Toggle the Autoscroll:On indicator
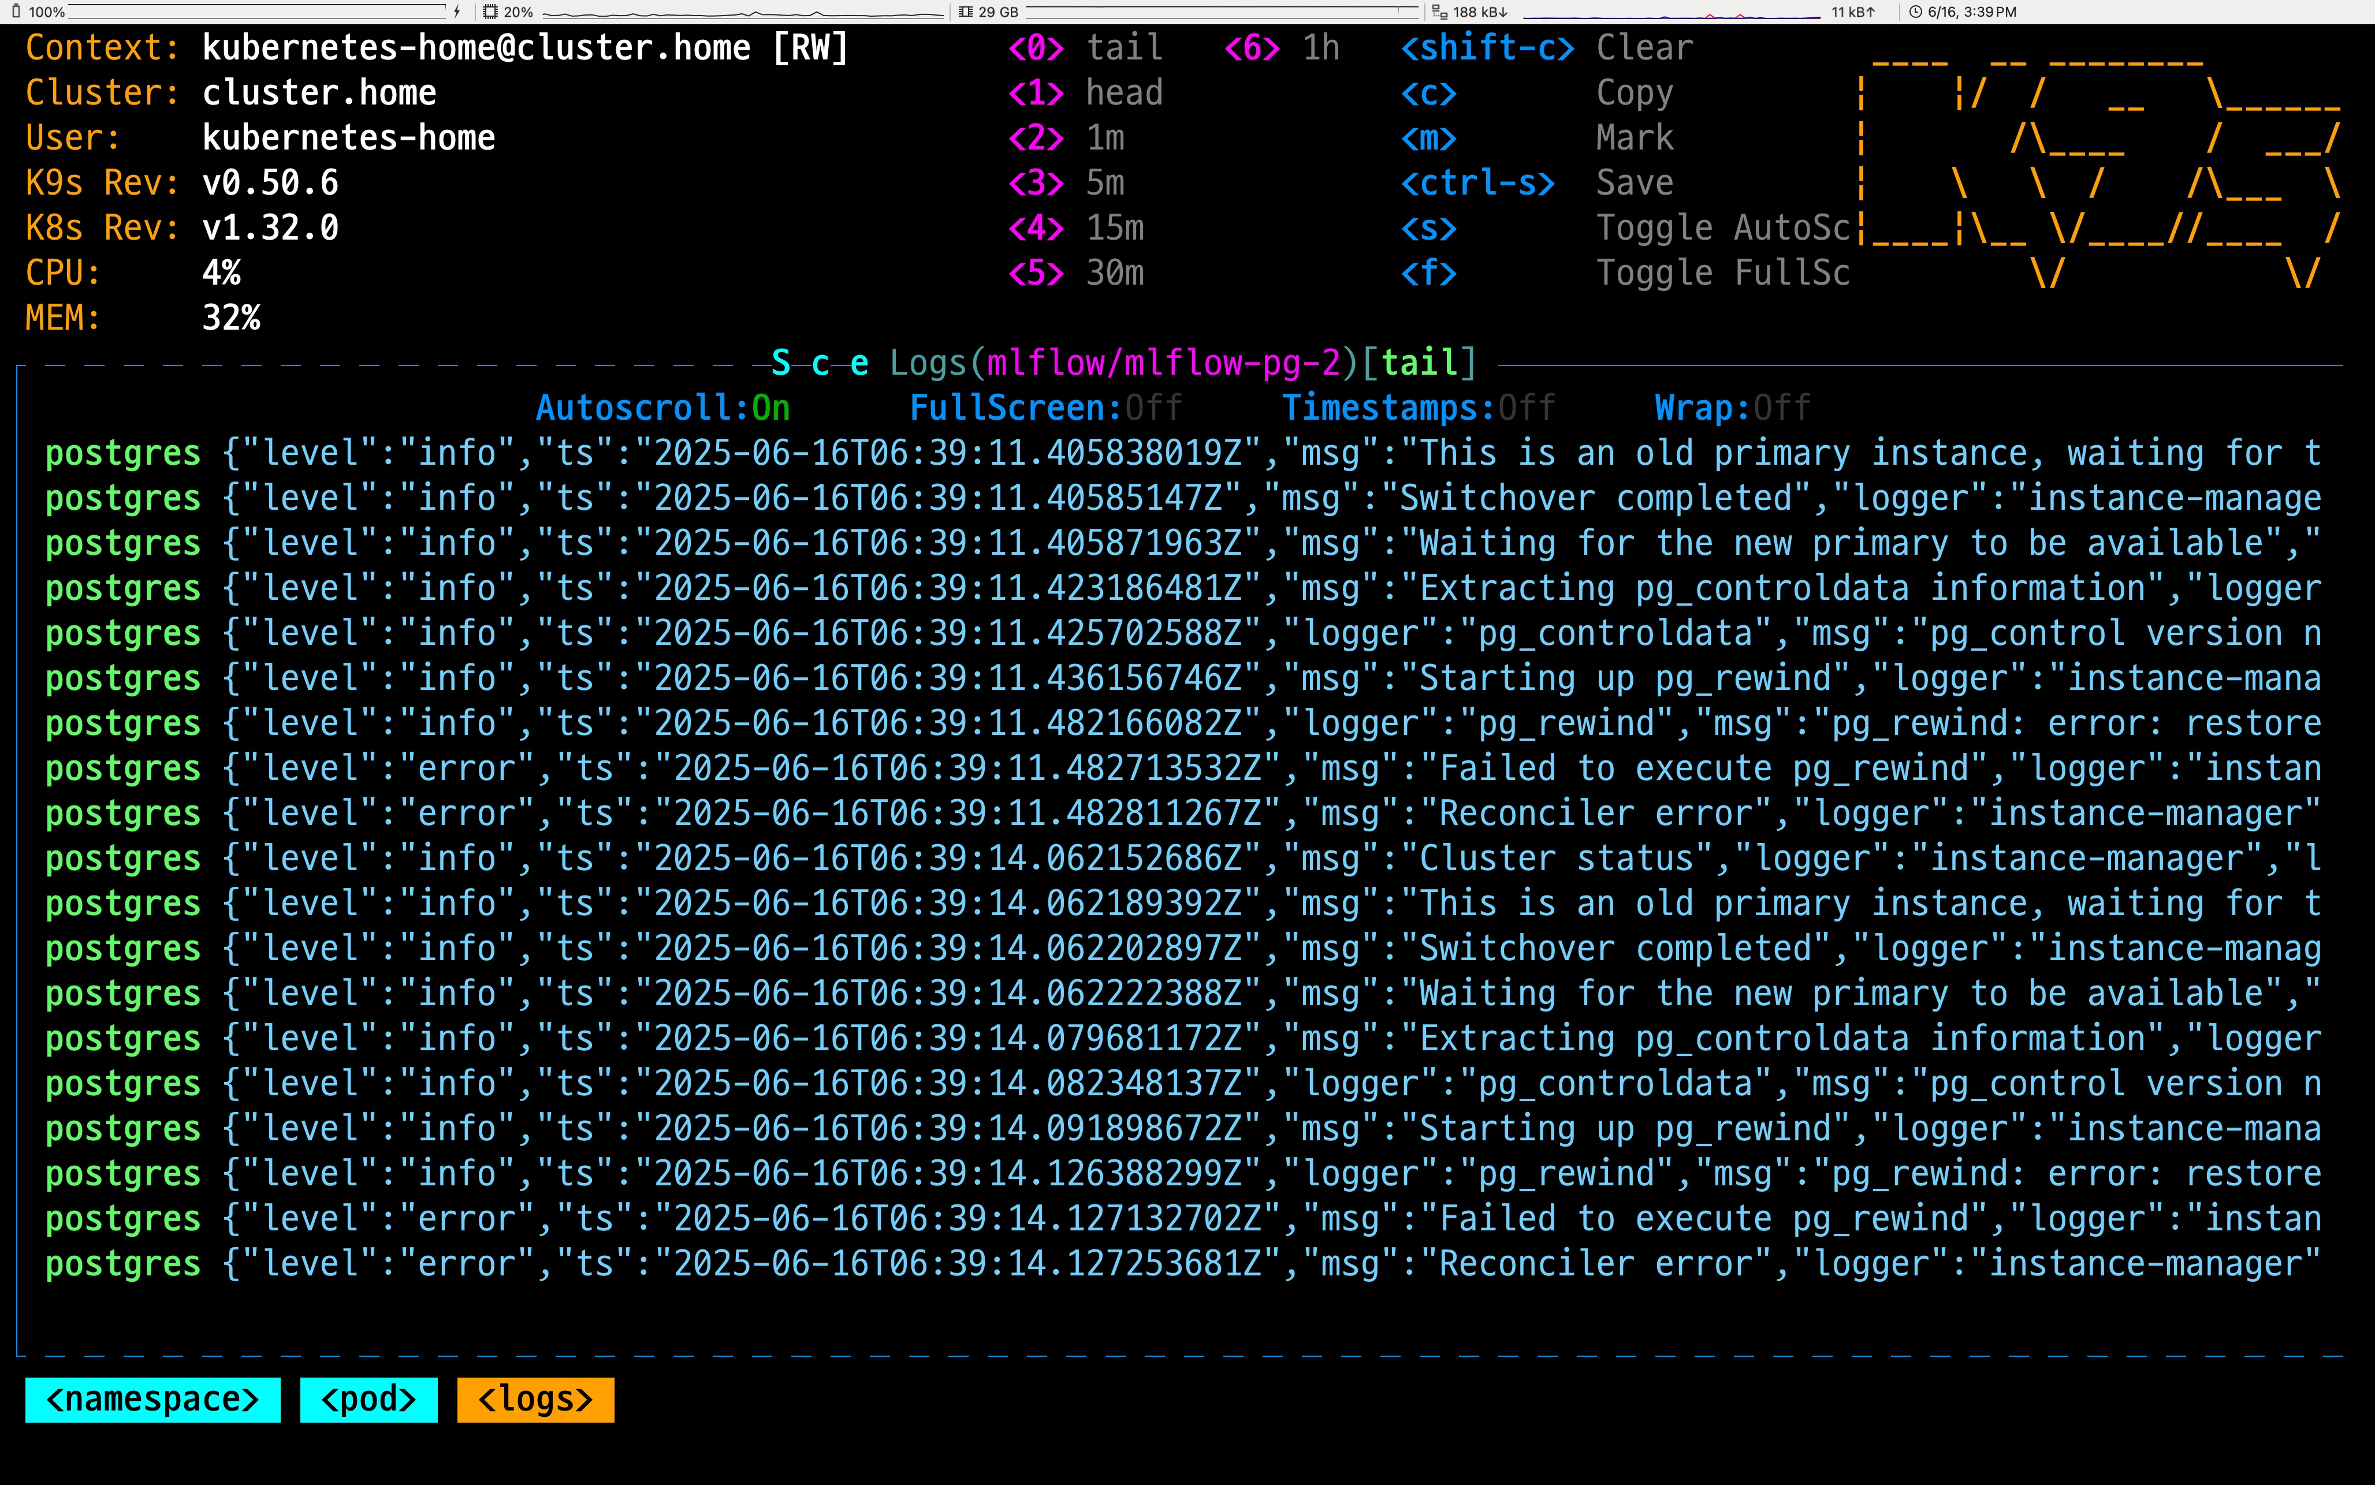This screenshot has width=2375, height=1485. pyautogui.click(x=663, y=408)
